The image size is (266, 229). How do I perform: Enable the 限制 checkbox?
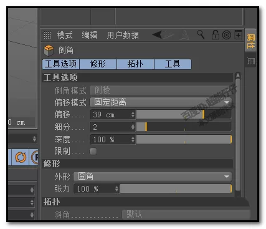[93, 151]
